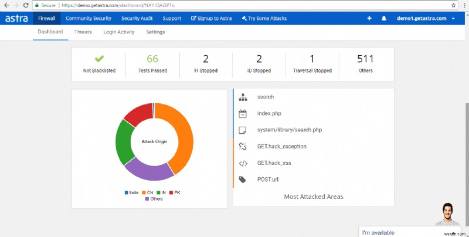Viewport: 469px width, 237px height.
Task: Click the 2 FI Stopped stat
Action: pos(206,64)
